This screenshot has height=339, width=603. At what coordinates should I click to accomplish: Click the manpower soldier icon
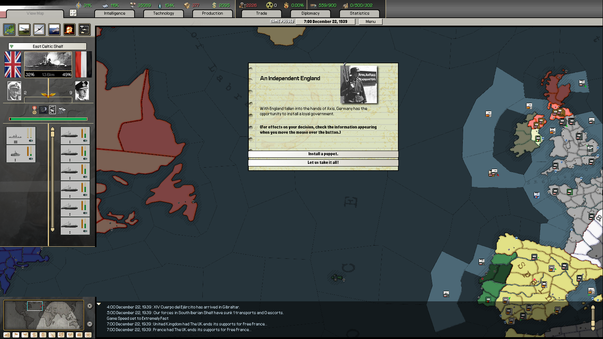pos(242,5)
